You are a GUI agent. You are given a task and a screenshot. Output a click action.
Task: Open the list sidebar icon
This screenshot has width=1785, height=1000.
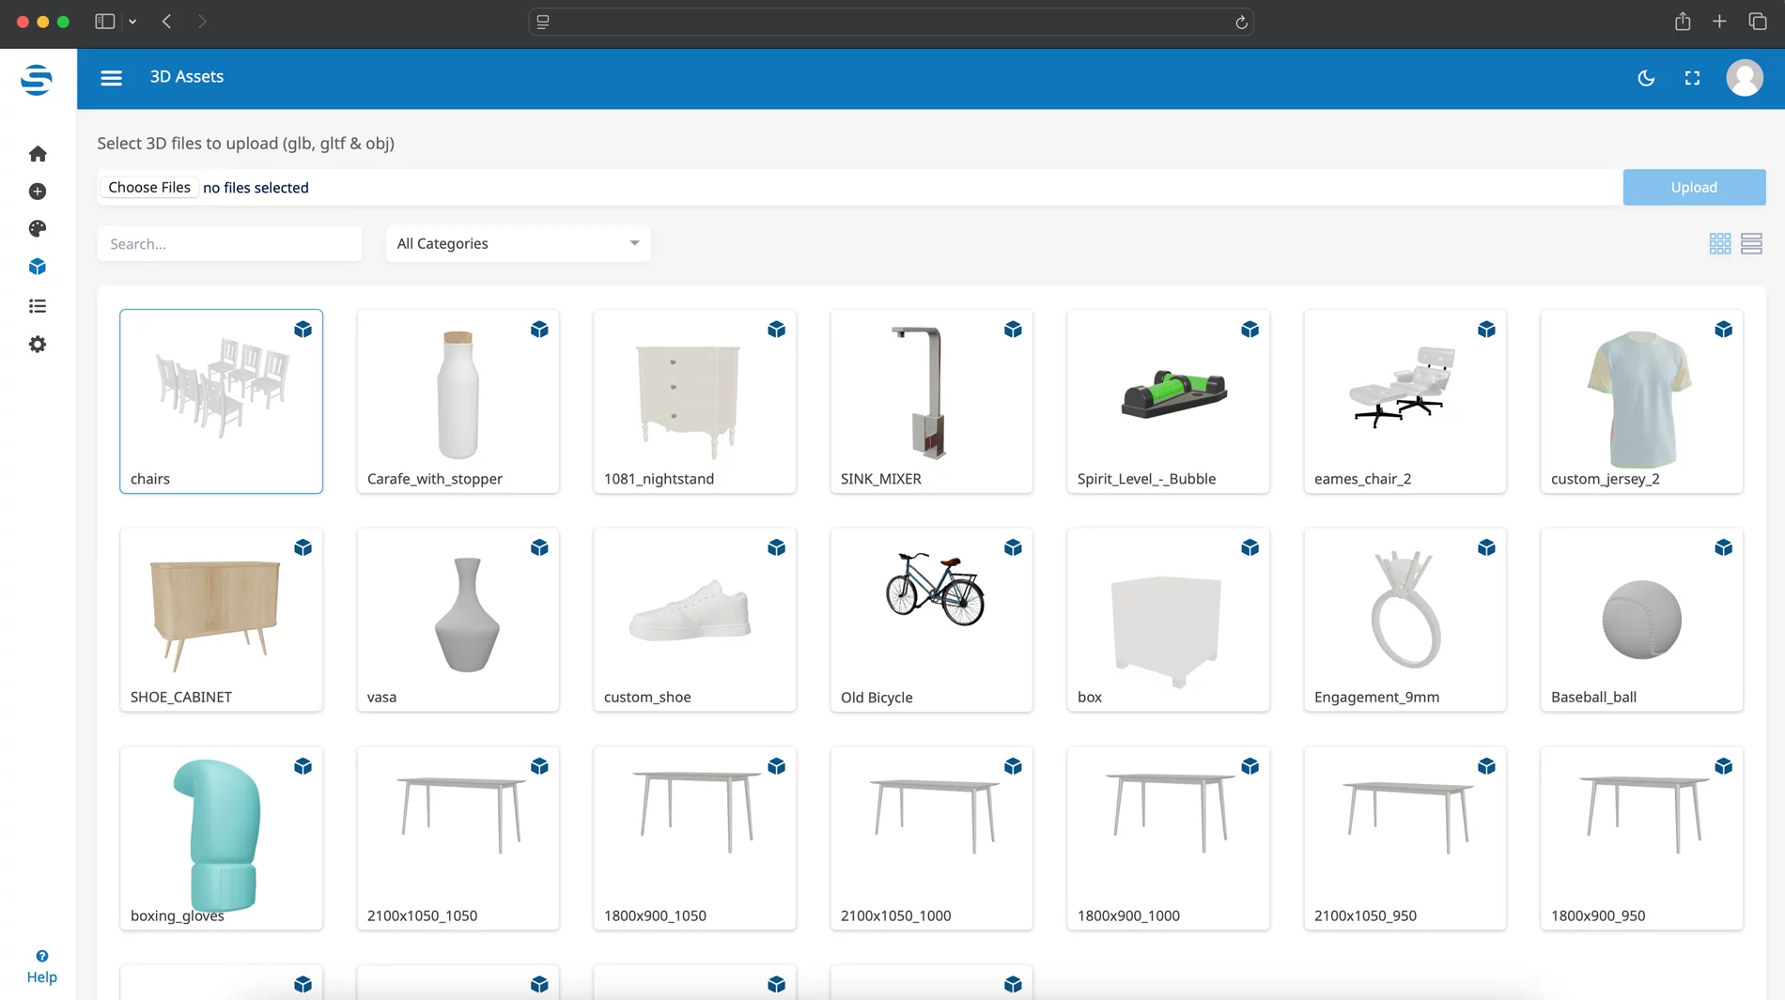(x=38, y=306)
